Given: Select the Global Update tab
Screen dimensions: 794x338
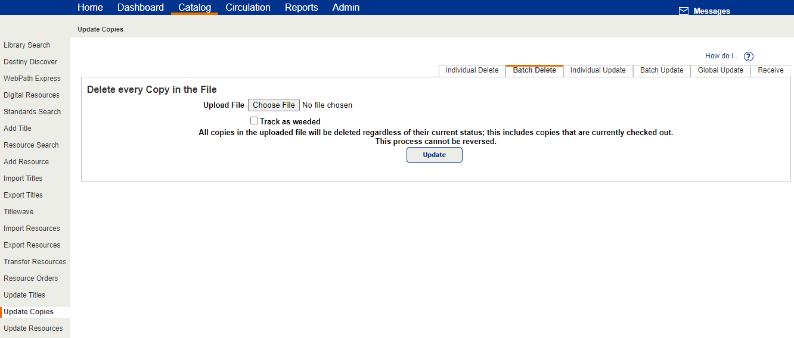Looking at the screenshot, I should point(721,70).
